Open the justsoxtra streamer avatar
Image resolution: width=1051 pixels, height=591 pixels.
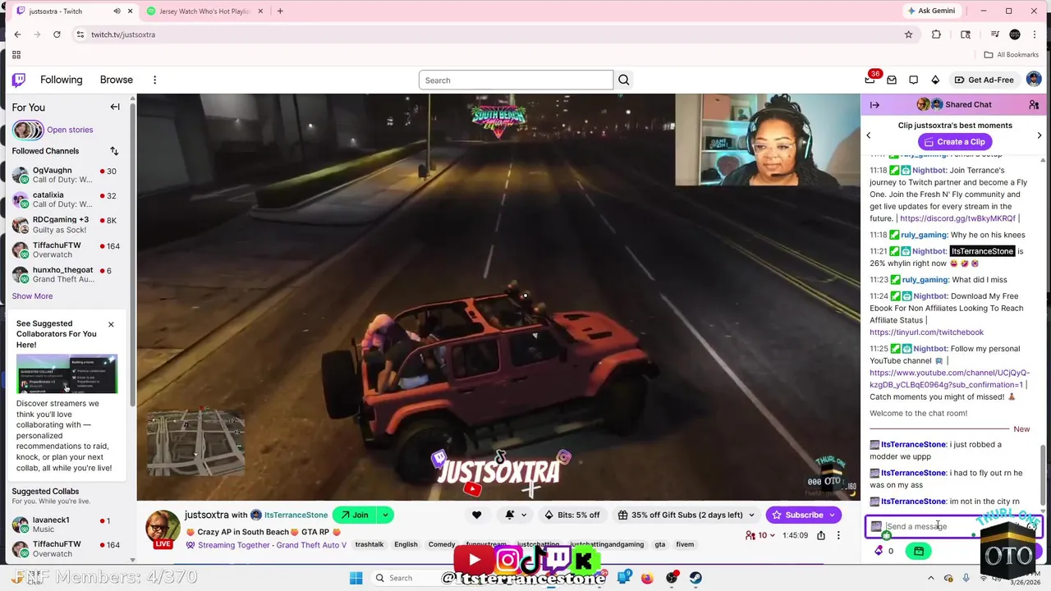pos(163,529)
